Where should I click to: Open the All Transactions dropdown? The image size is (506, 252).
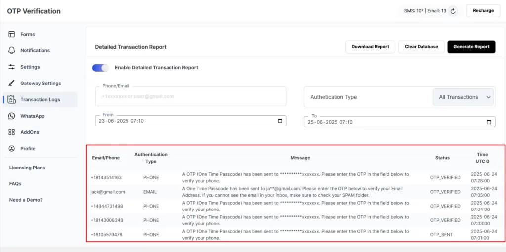(x=463, y=97)
